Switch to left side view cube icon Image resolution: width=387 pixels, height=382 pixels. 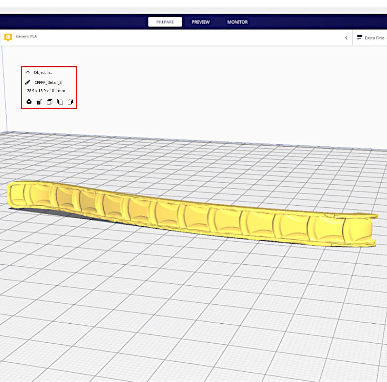click(60, 102)
